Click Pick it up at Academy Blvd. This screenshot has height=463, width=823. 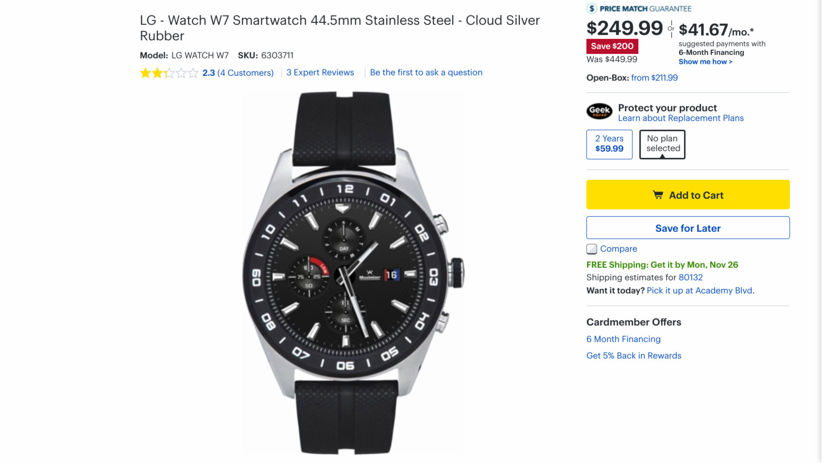[x=700, y=291]
